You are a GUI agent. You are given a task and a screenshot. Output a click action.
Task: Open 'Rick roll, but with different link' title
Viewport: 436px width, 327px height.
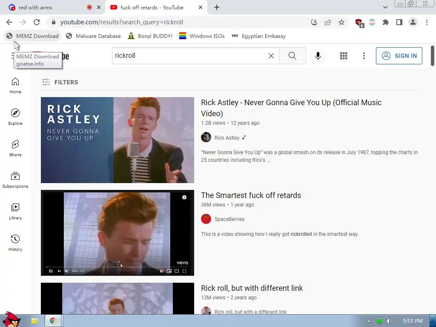[252, 288]
